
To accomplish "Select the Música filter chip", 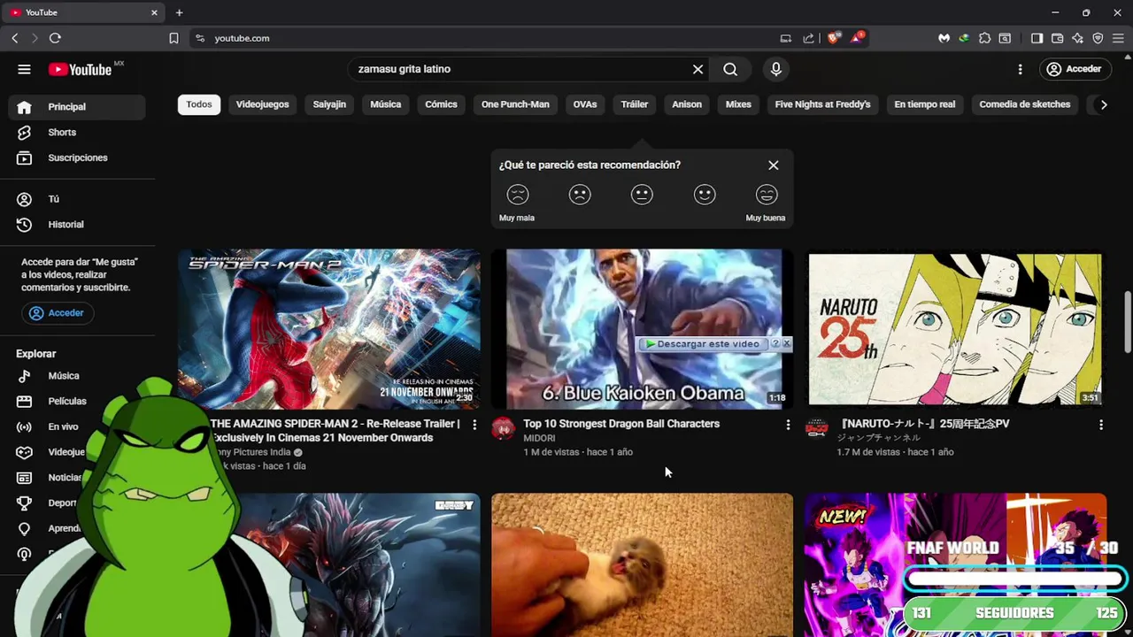I will (x=385, y=104).
